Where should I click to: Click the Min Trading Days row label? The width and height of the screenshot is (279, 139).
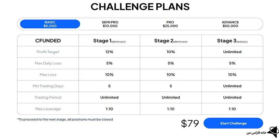(48, 86)
